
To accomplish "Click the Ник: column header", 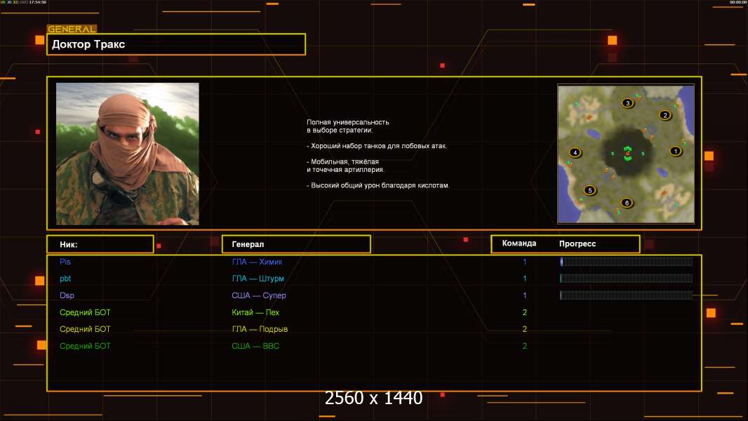I will pos(100,244).
